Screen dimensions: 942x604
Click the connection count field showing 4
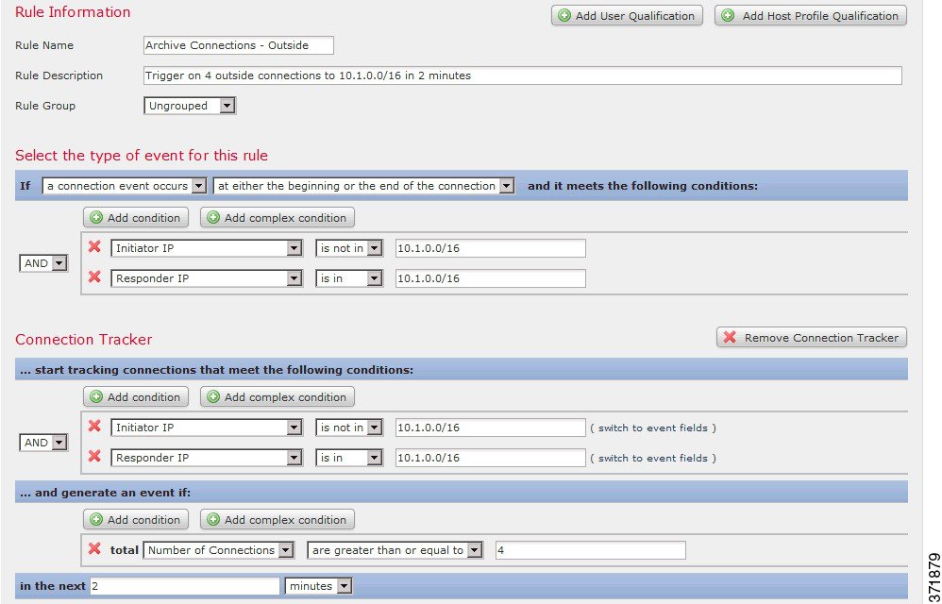(591, 550)
